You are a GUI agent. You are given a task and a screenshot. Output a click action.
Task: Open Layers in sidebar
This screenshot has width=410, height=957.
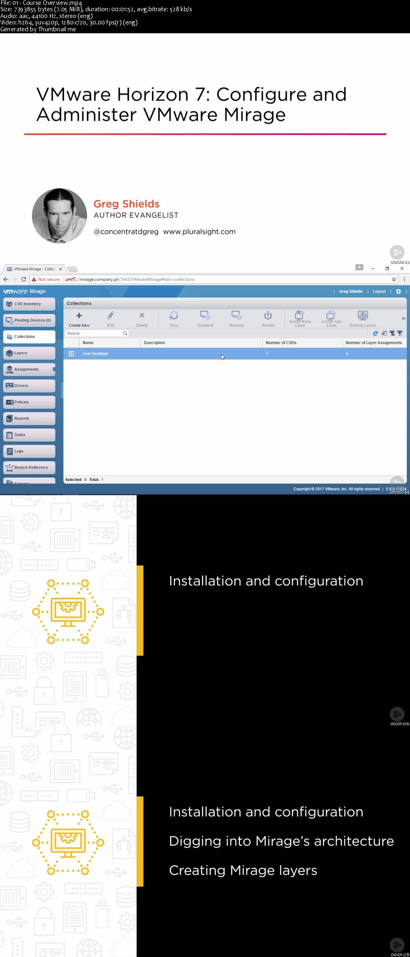coord(29,353)
